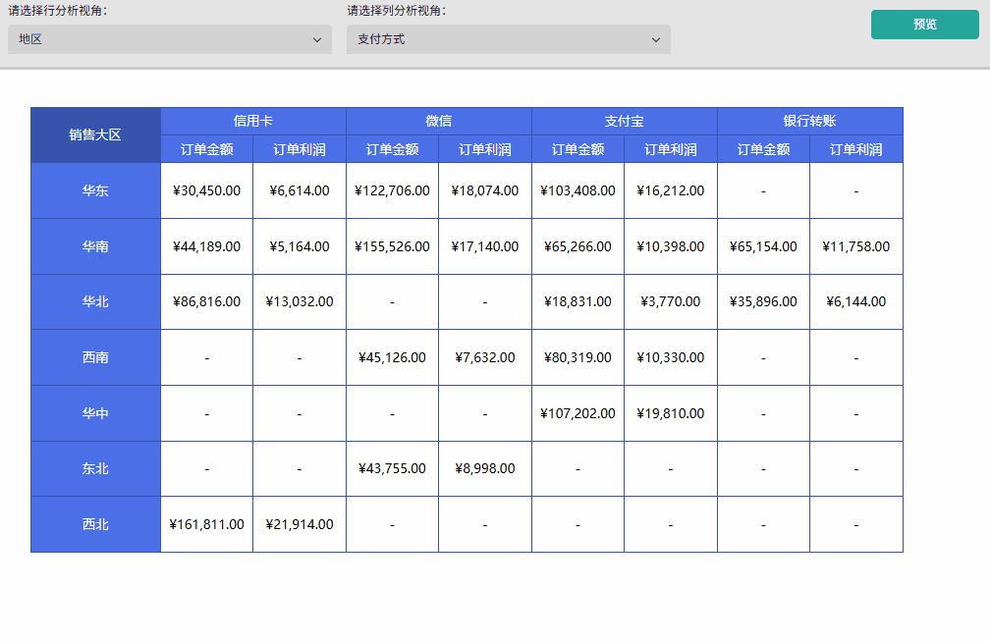The image size is (990, 643).
Task: Click 订单利润 header under 微信
Action: coord(485,149)
